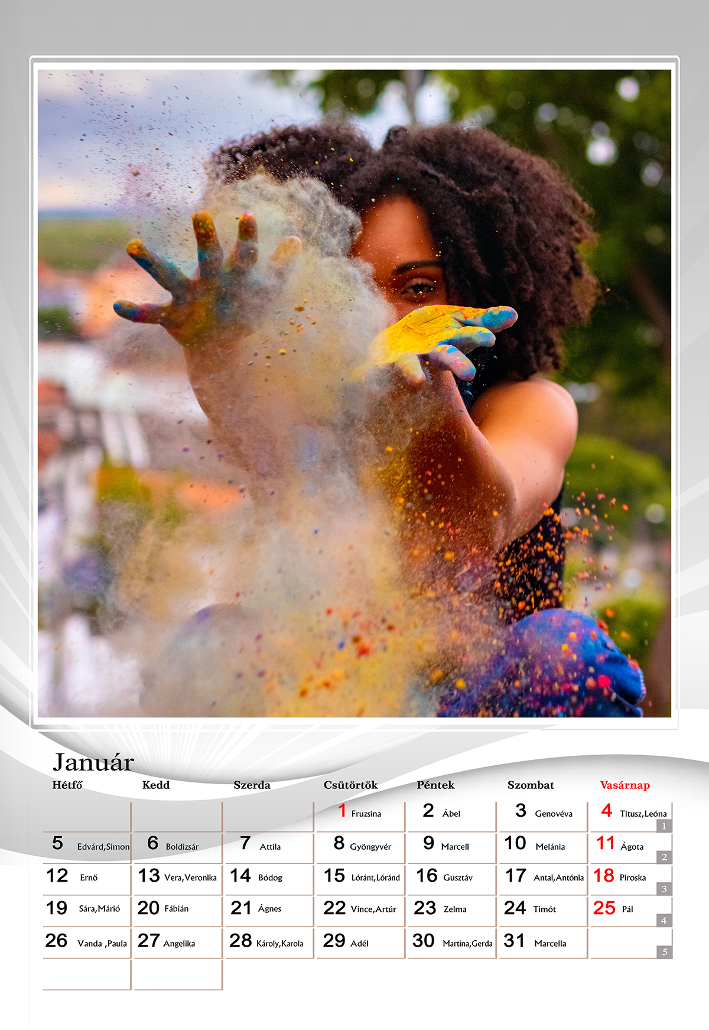709x1030 pixels.
Task: Select day 31 Marcella
Action: [542, 942]
